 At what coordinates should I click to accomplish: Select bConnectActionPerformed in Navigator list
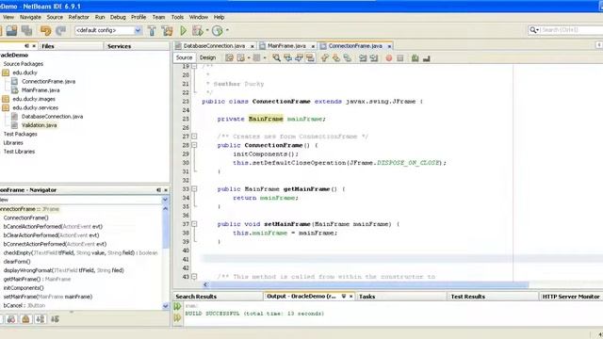click(x=55, y=244)
